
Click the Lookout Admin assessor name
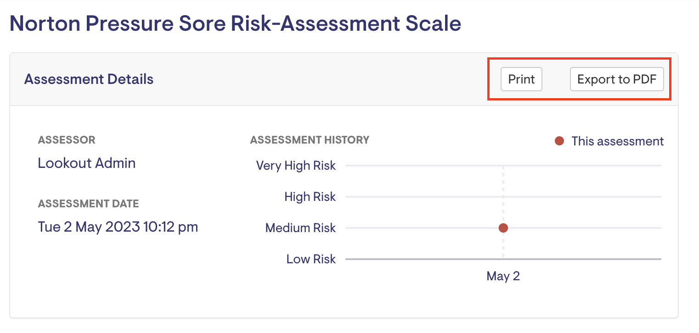pyautogui.click(x=86, y=163)
